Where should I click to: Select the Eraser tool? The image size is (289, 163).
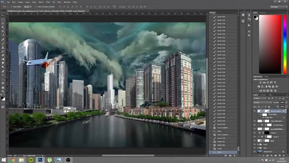[x=3, y=55]
